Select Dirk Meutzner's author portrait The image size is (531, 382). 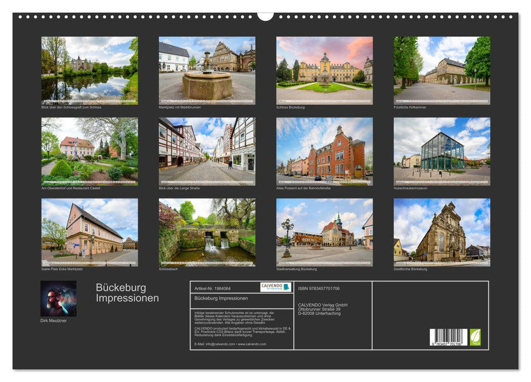pyautogui.click(x=59, y=299)
